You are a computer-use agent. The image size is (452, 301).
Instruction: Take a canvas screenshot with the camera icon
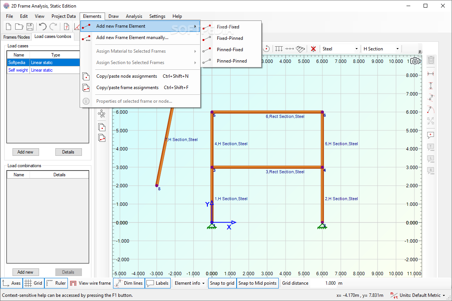click(x=415, y=61)
